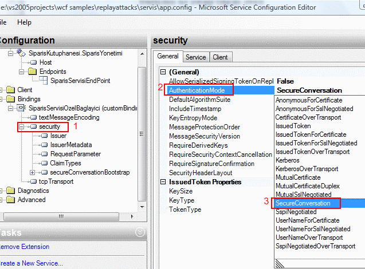Switch to the Service tab
Viewport: 365px width, 269px height.
coord(195,57)
